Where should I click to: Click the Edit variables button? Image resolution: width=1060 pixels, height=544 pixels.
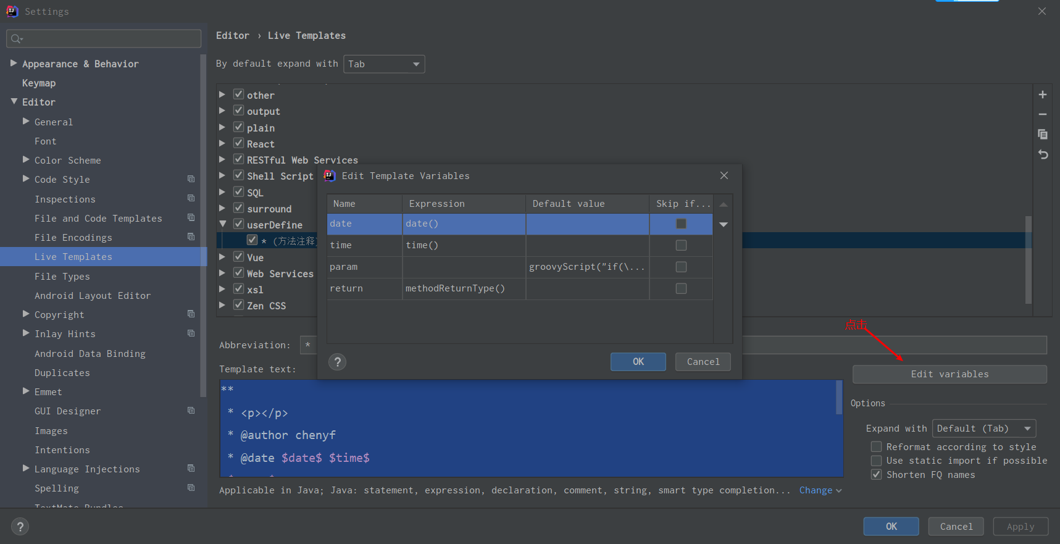click(949, 374)
